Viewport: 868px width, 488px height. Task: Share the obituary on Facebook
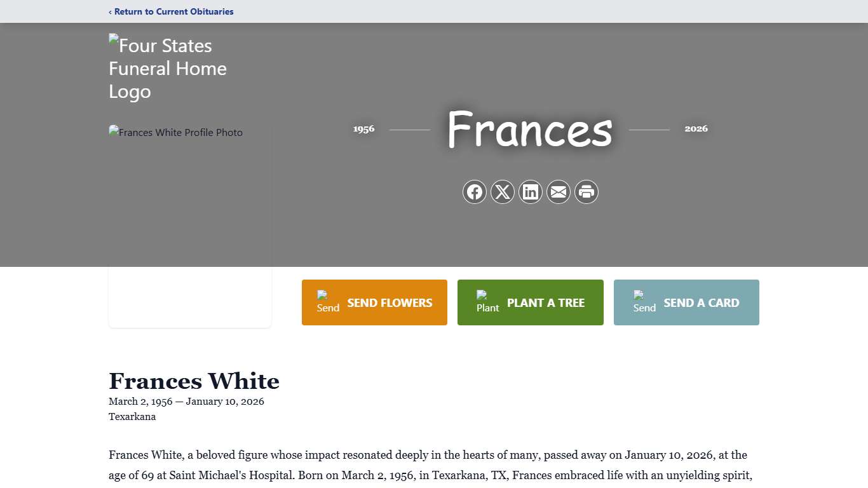(475, 192)
